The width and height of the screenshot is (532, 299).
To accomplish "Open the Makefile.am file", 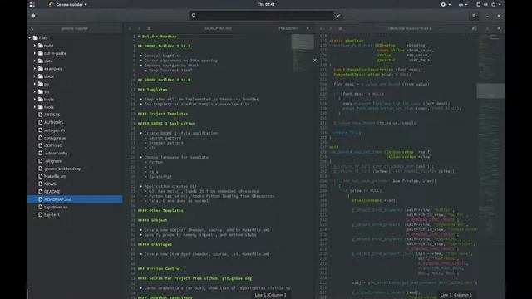I will pyautogui.click(x=55, y=176).
